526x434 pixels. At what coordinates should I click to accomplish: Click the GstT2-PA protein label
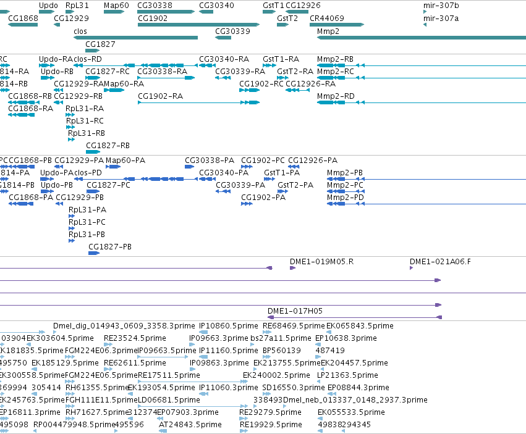295,185
